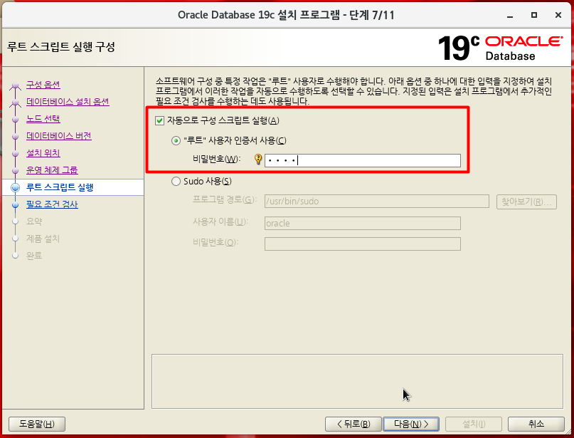Click the disabled 설치 button
This screenshot has height=438, width=574.
click(x=474, y=424)
